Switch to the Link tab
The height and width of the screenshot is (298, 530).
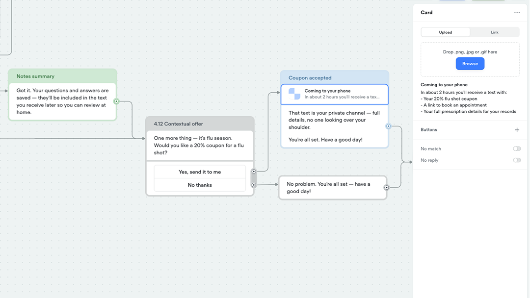(x=494, y=32)
